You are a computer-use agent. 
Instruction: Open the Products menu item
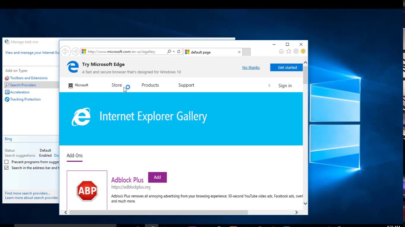[x=150, y=85]
